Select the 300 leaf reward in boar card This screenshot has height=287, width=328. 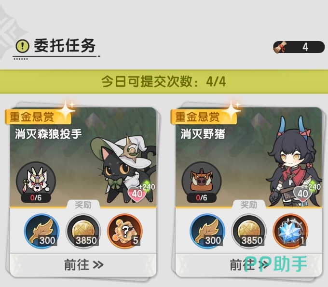click(x=207, y=231)
